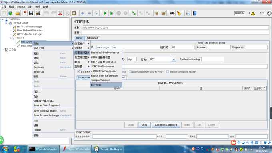This screenshot has width=272, height=153.
Task: Expand the 定时器 submenu
Action: [82, 48]
